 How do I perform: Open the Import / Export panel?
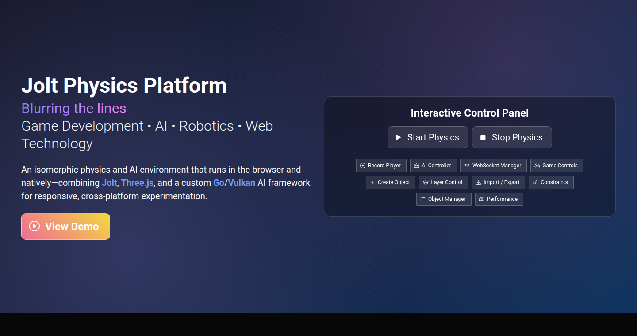click(x=498, y=182)
